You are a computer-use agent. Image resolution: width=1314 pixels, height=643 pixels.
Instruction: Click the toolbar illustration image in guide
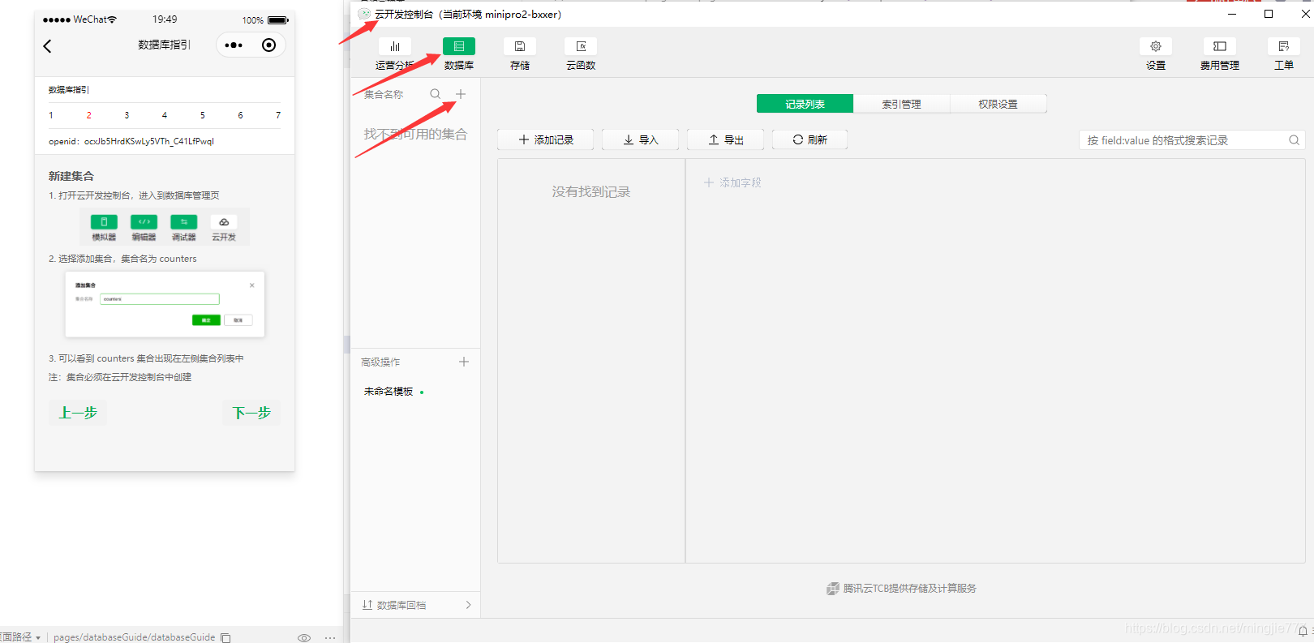(165, 227)
